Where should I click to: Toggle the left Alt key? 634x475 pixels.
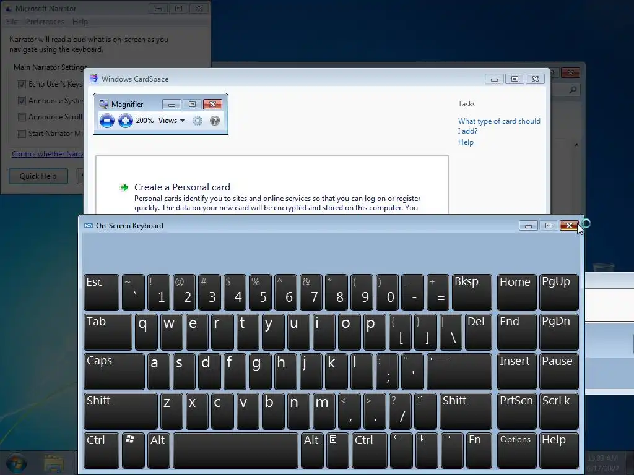point(158,450)
